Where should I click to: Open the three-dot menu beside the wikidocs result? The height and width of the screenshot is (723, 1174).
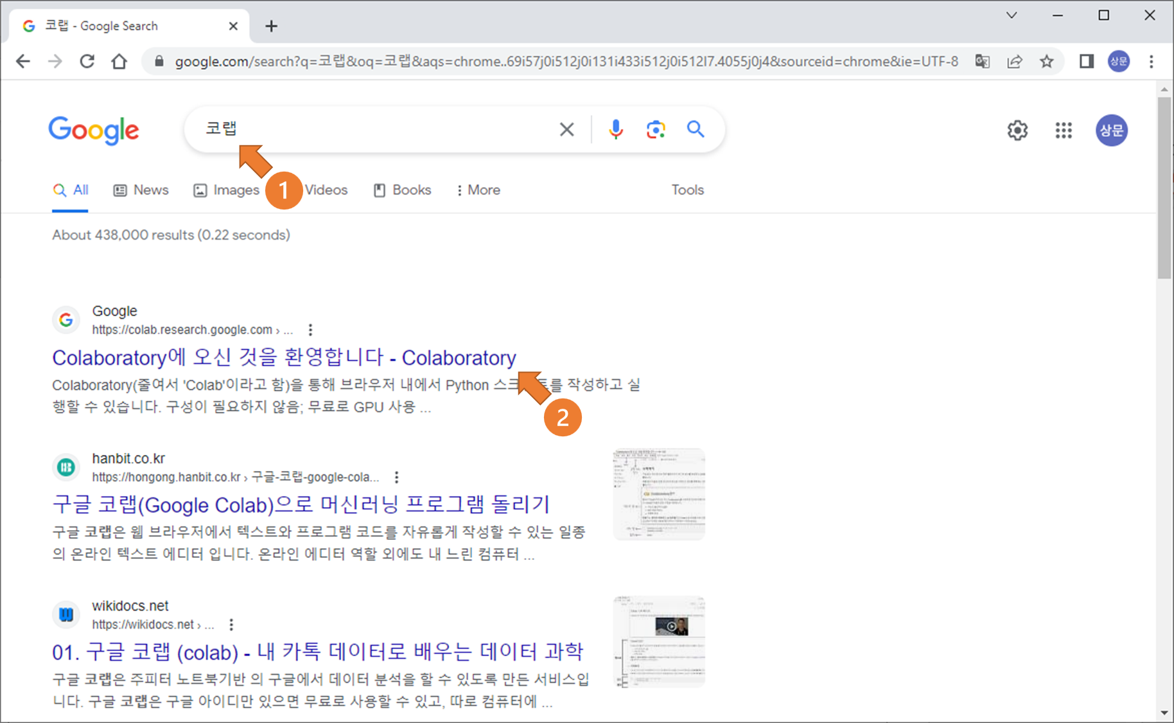tap(231, 624)
